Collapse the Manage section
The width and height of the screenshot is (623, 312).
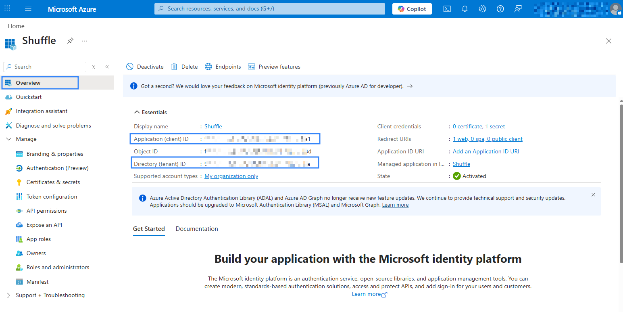9,139
